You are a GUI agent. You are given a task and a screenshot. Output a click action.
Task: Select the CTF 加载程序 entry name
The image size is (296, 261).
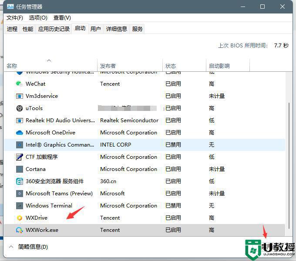[41, 157]
